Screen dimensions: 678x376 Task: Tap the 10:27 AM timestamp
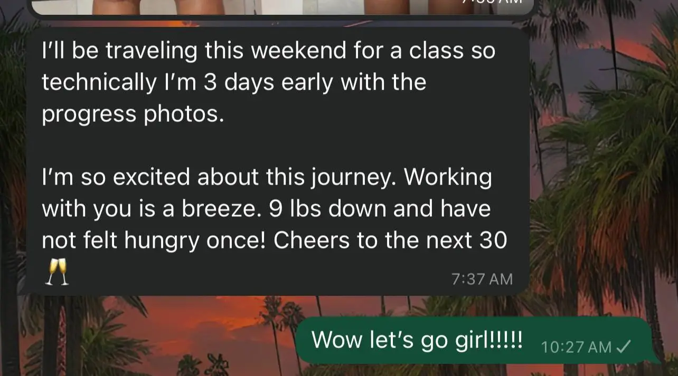pyautogui.click(x=577, y=347)
